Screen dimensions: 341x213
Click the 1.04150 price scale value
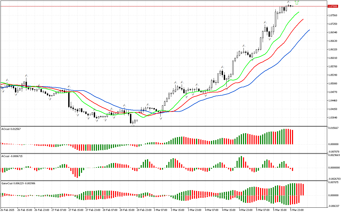(x=332, y=109)
